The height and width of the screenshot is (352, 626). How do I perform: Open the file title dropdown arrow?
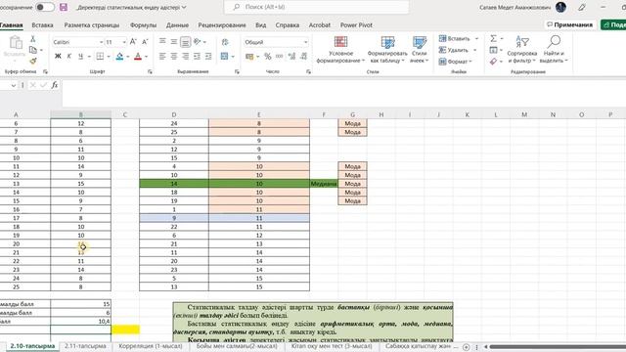pos(184,7)
